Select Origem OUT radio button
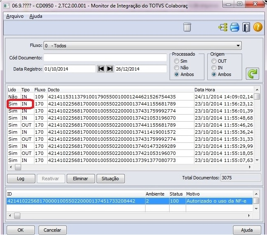 pyautogui.click(x=214, y=61)
